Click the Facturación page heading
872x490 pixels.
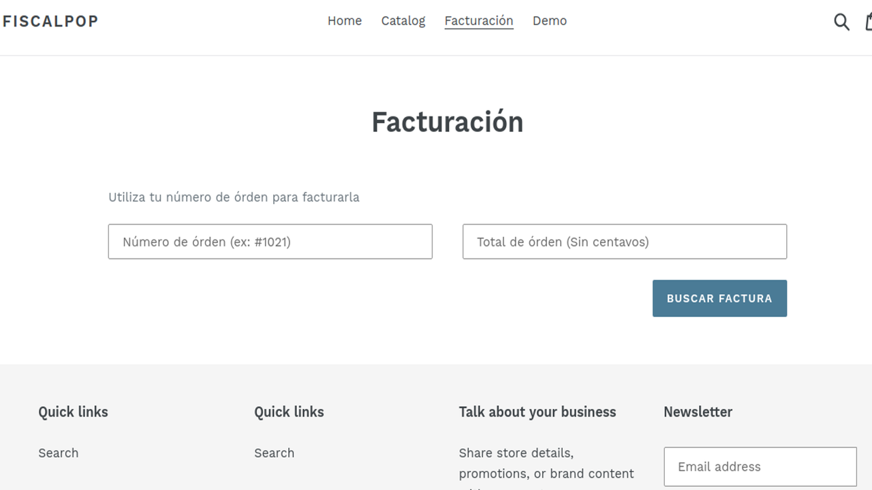448,122
